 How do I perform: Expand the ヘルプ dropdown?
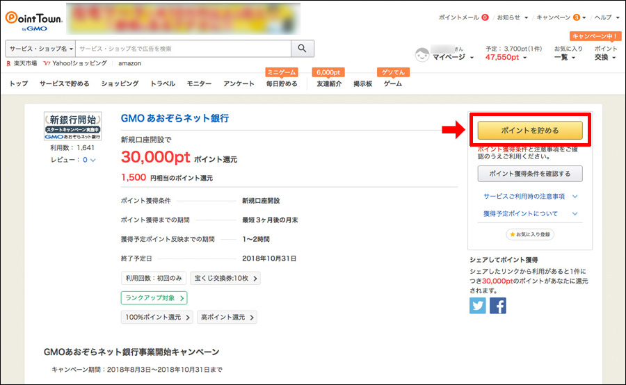[x=607, y=17]
